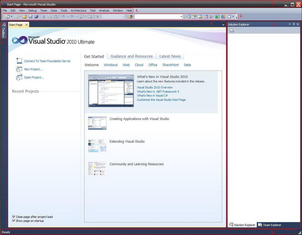Open the Undo history dropdown arrow
Image resolution: width=302 pixels, height=235 pixels.
pos(68,17)
